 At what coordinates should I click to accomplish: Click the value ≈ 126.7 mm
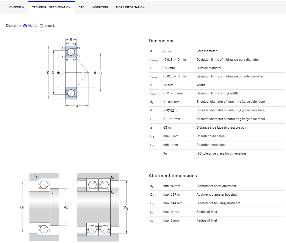(x=172, y=119)
